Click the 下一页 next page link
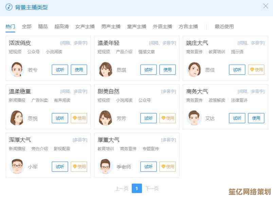Viewport: 273px width, 198px height. [152, 189]
